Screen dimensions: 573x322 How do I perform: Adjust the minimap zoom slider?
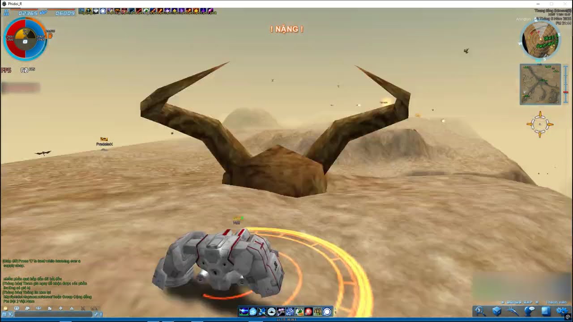pos(566,84)
